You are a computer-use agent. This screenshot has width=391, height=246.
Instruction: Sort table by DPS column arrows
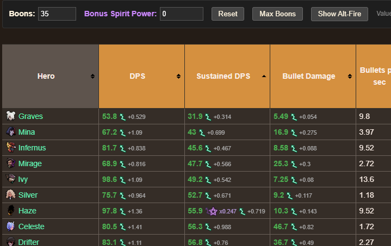coord(178,76)
